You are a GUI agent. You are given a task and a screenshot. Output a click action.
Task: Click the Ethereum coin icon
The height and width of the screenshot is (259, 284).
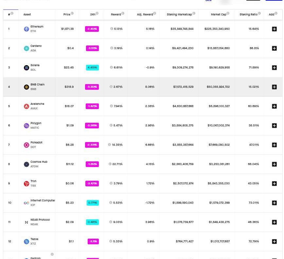pos(27,29)
